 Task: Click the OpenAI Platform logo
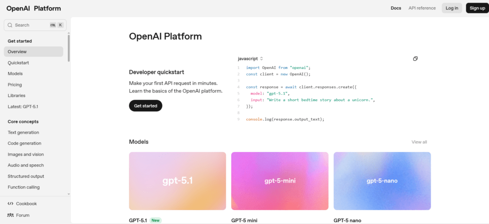33,8
